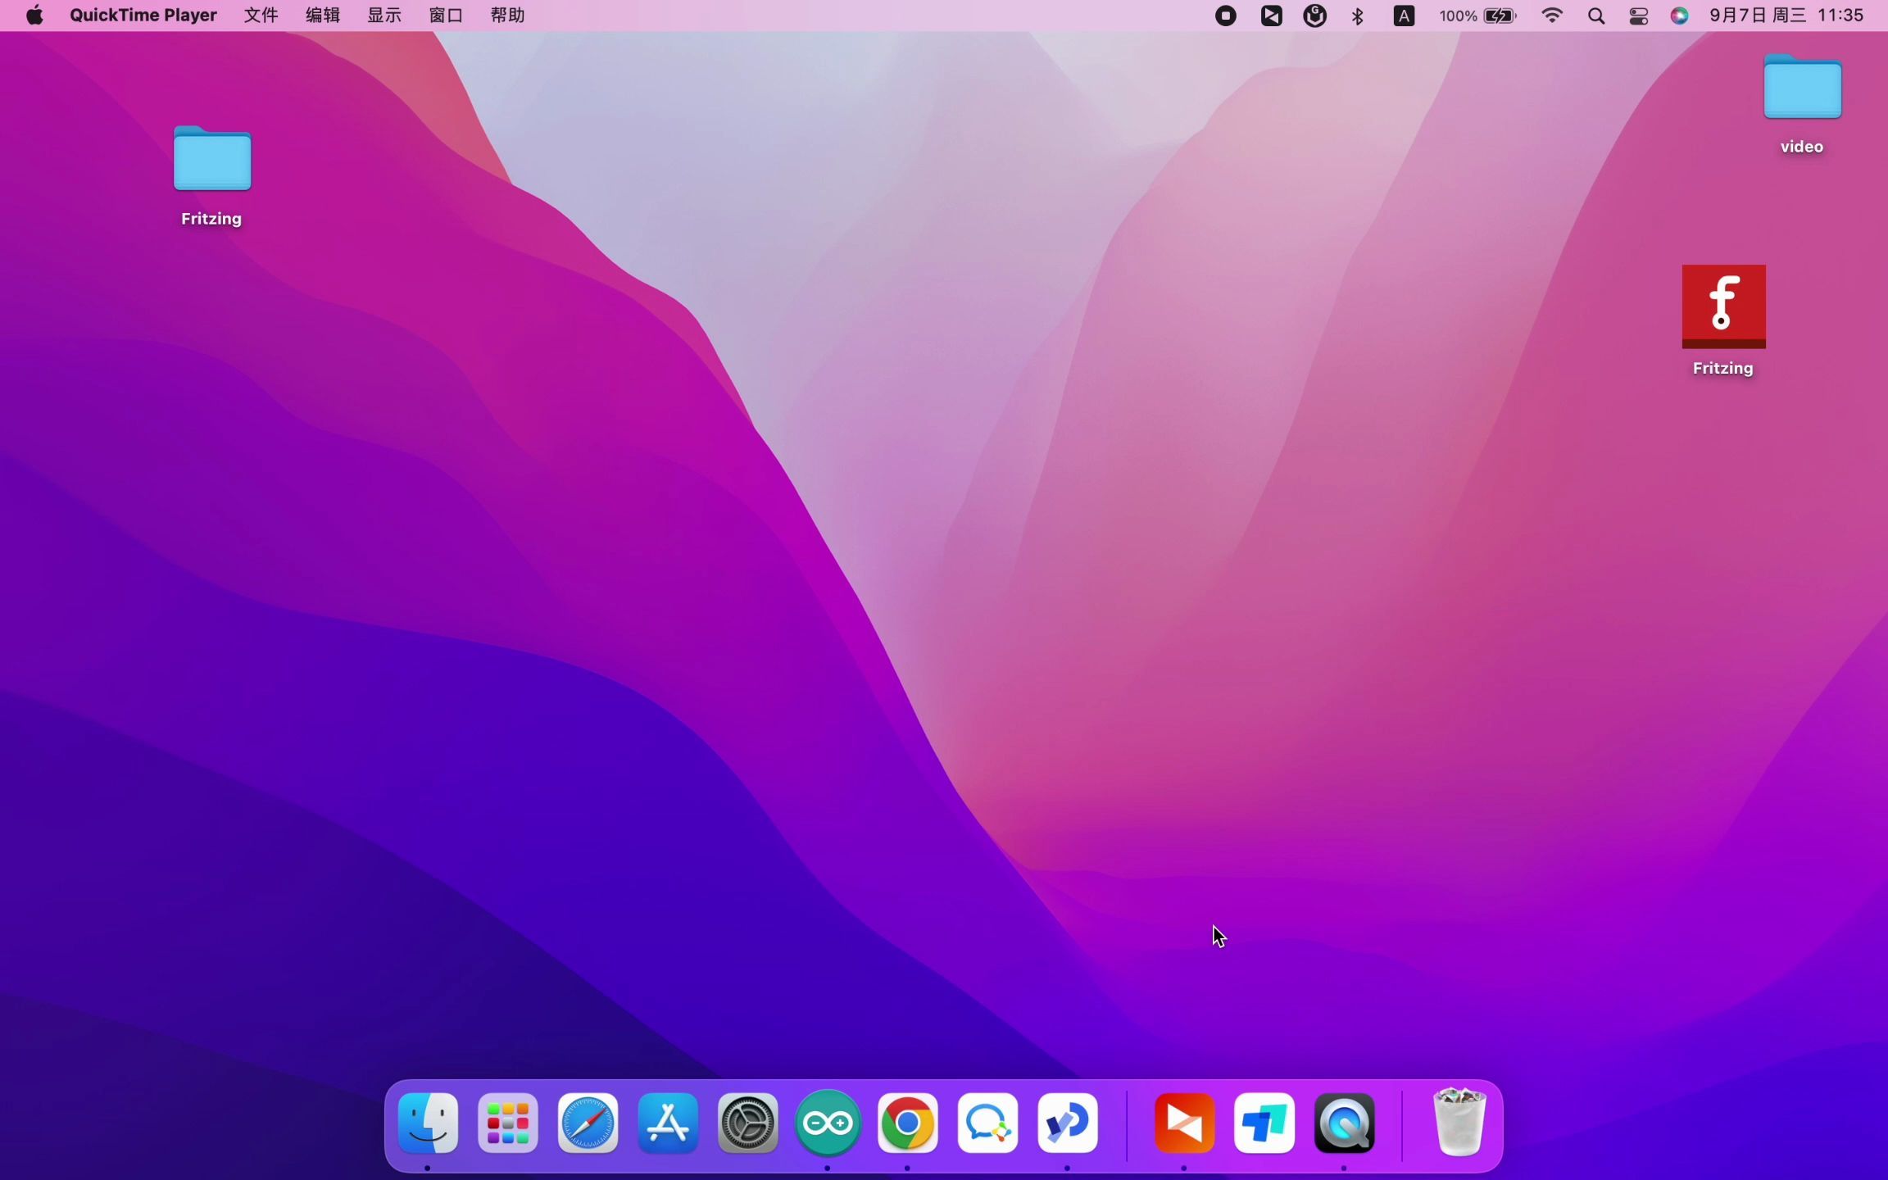Screen dimensions: 1888x1180
Task: Open Safari from the Dock
Action: [588, 1123]
